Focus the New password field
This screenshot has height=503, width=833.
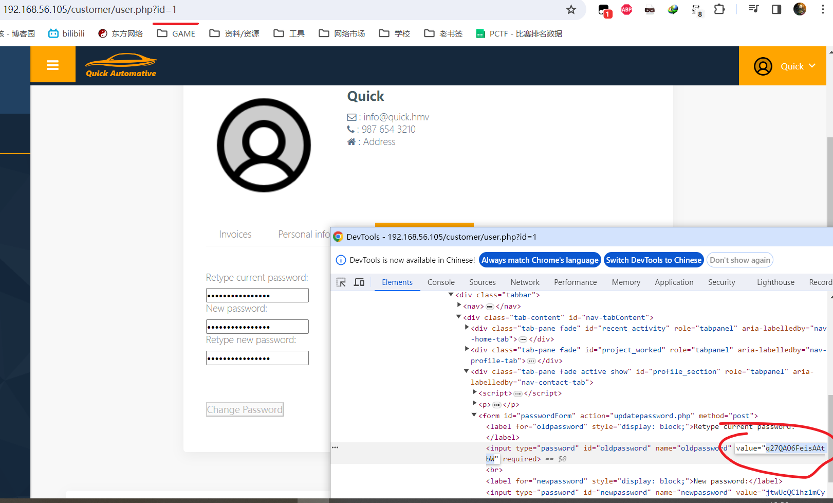tap(257, 327)
